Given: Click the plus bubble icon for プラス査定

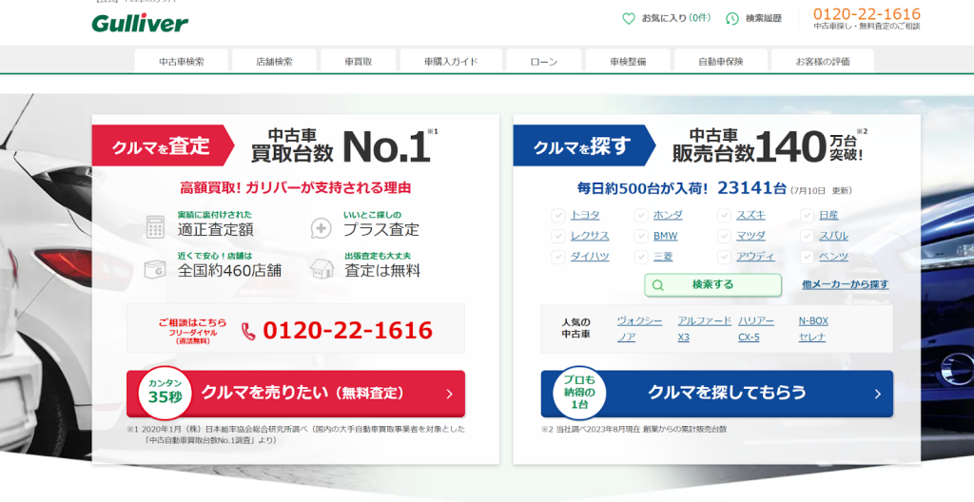Looking at the screenshot, I should coord(321,228).
